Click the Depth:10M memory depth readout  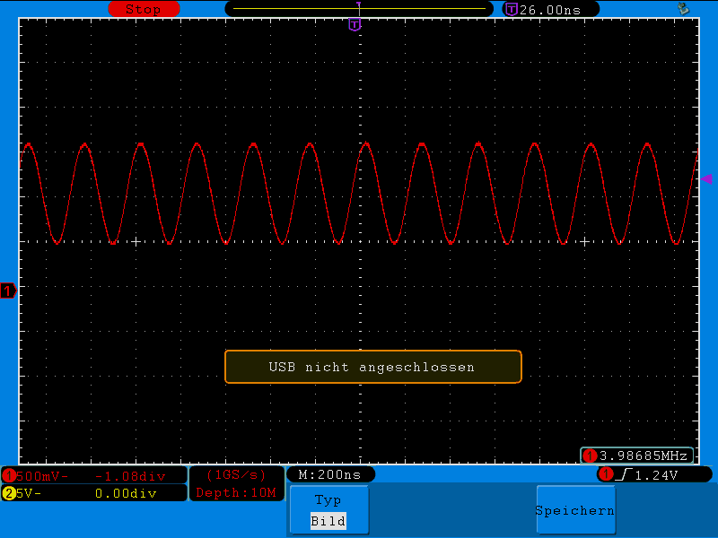pyautogui.click(x=236, y=492)
